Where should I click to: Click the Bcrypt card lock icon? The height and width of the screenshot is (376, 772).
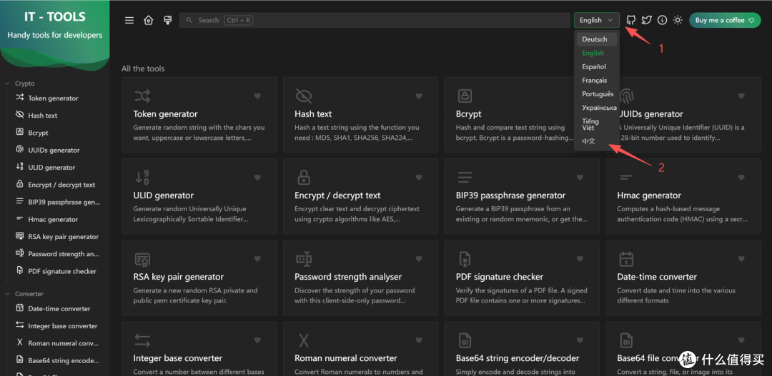465,96
